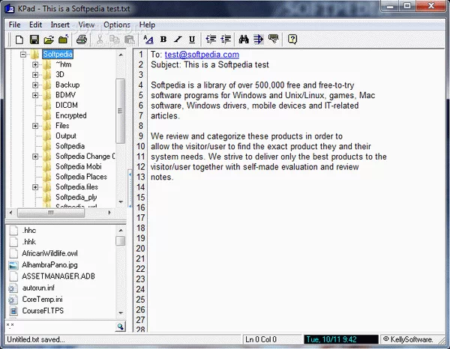Image resolution: width=450 pixels, height=349 pixels.
Task: Click the Save floppy disk icon
Action: pyautogui.click(x=34, y=40)
